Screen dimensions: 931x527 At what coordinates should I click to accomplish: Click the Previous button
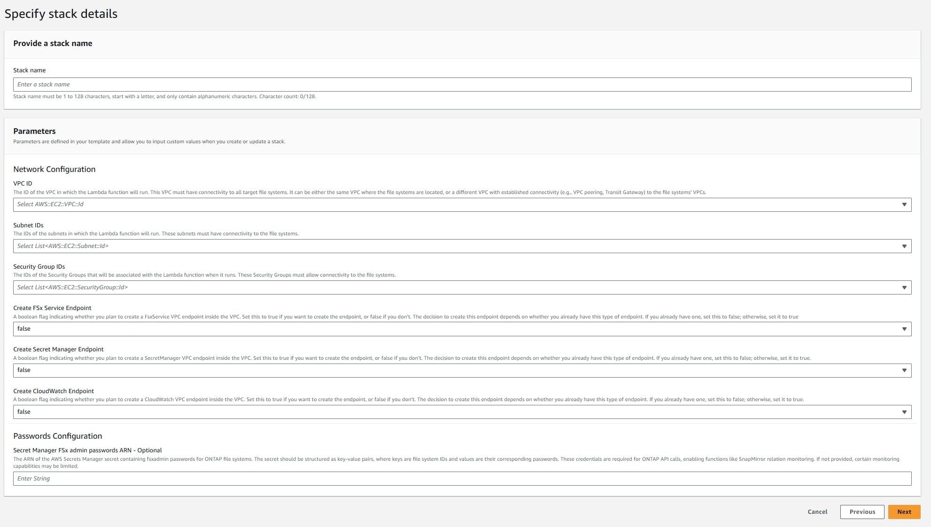pyautogui.click(x=862, y=512)
